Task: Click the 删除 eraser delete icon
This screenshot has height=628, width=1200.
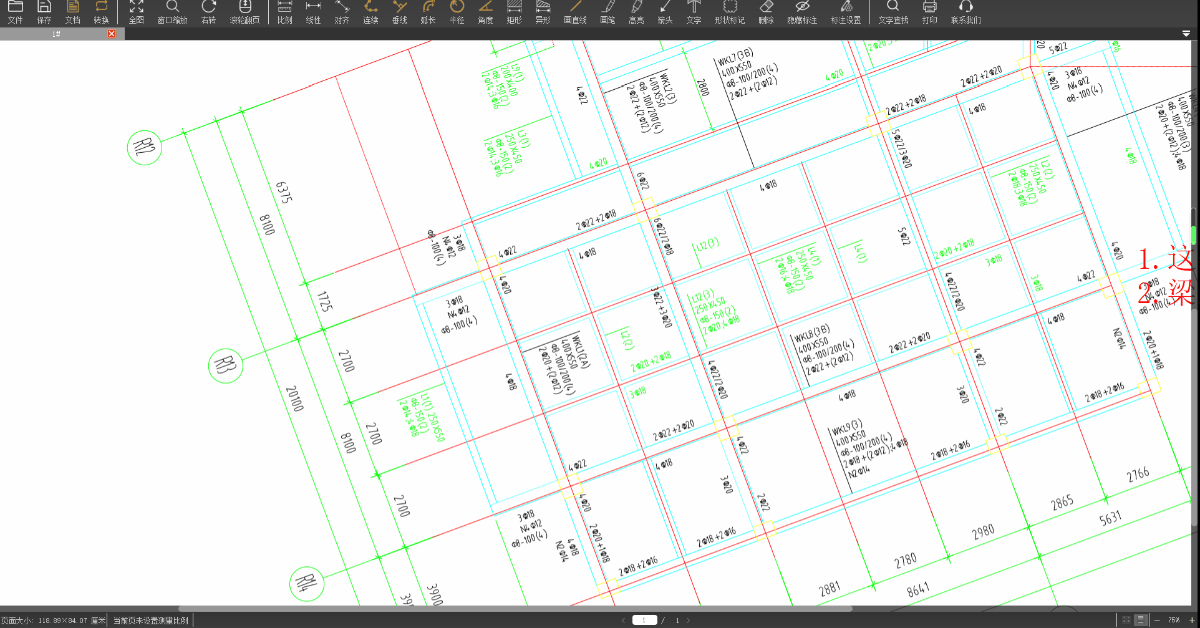Action: tap(766, 12)
